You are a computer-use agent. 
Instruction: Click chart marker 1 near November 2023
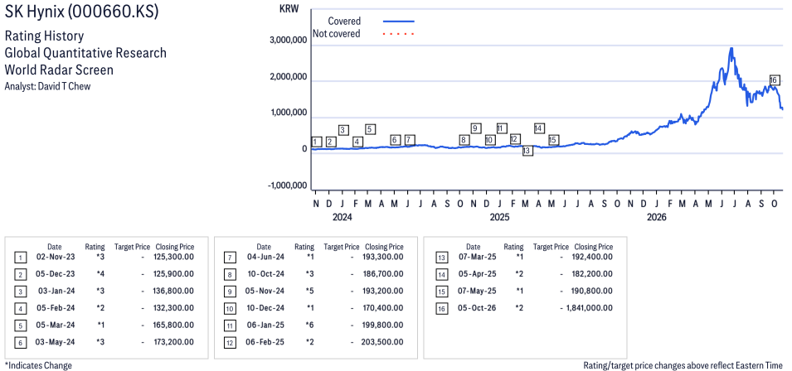pos(317,142)
